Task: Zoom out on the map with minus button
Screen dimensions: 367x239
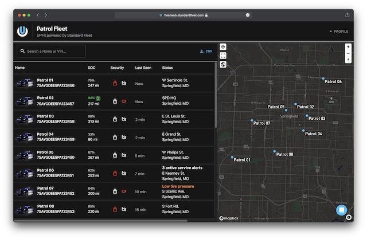Action: 348,53
